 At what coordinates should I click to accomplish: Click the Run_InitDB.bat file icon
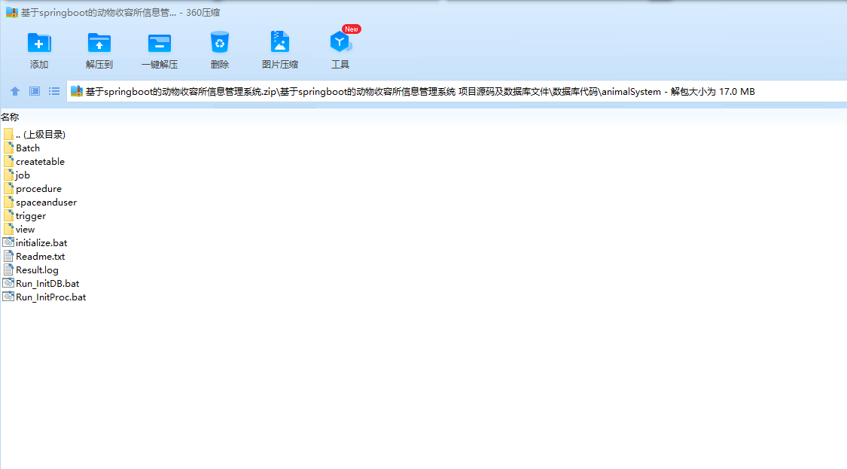(8, 282)
